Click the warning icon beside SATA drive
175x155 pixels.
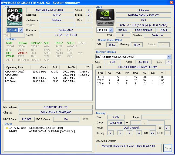click(7, 128)
